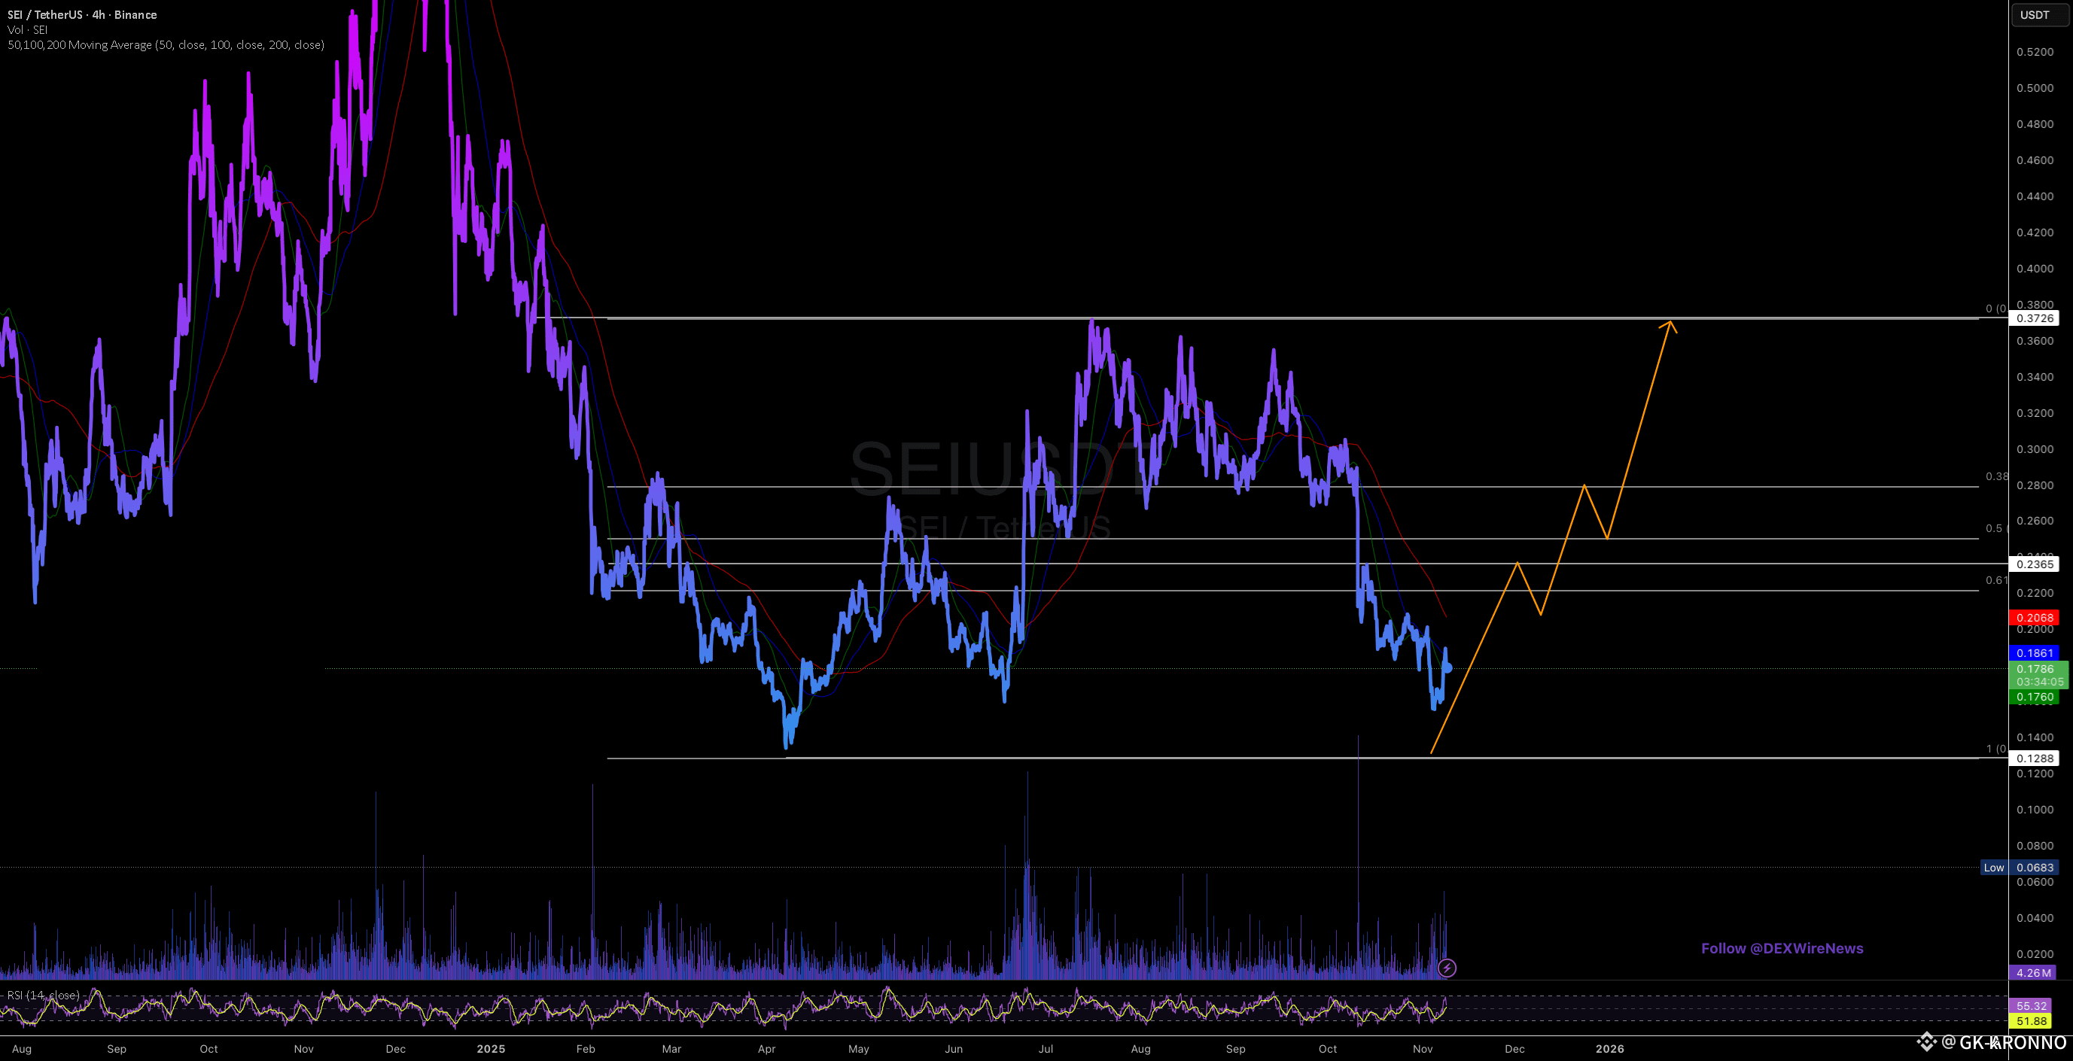This screenshot has height=1061, width=2073.
Task: Click the purple 4.26M volume label
Action: (2033, 972)
